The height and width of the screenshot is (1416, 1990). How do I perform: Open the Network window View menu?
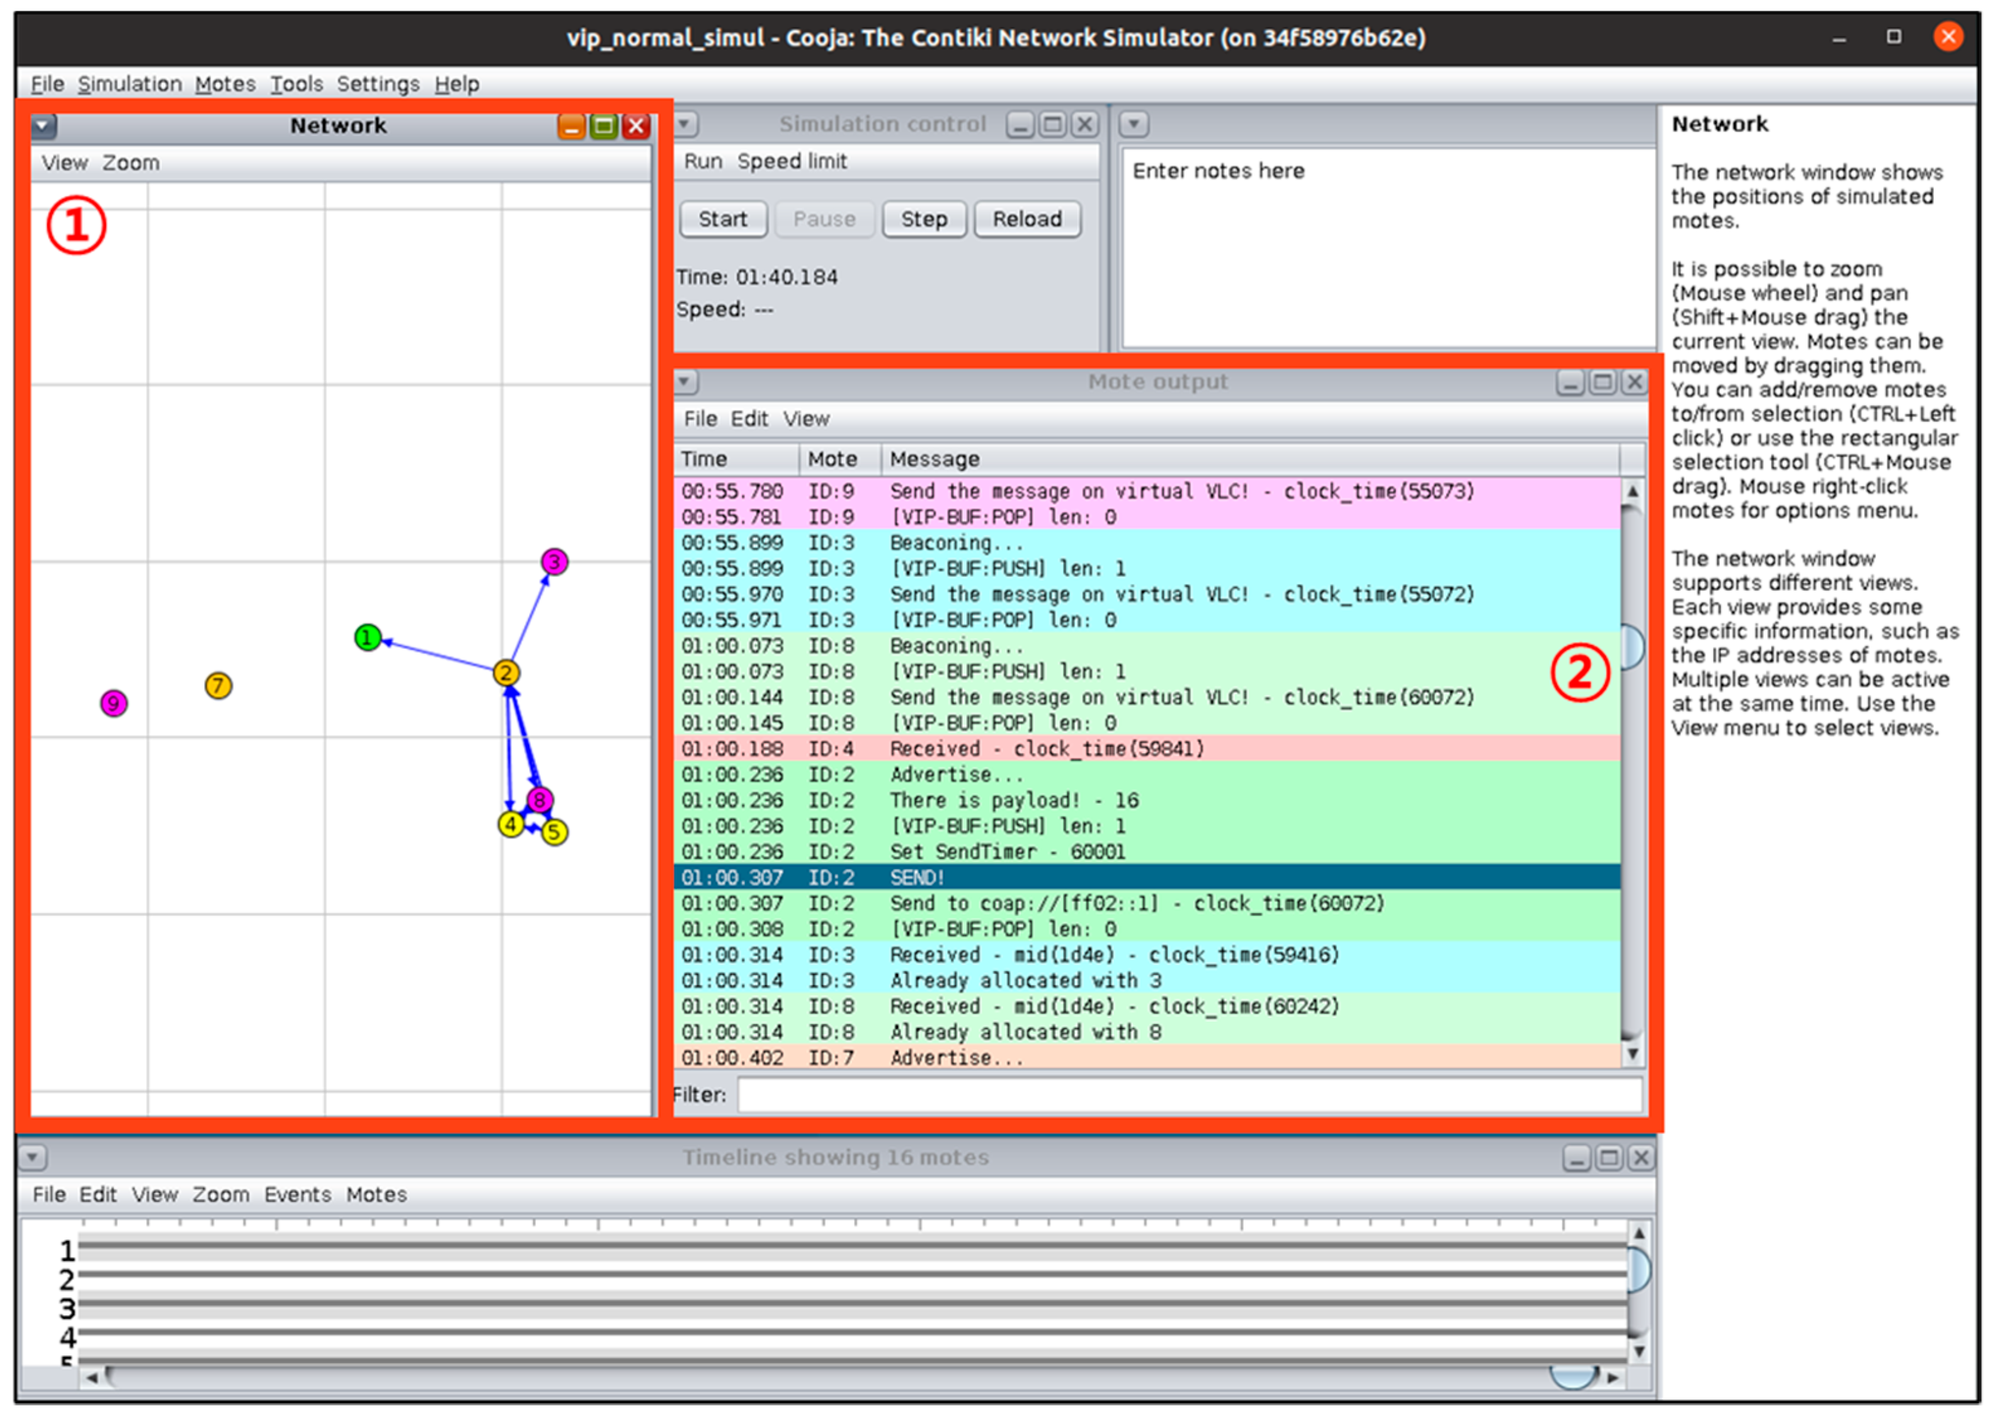click(64, 163)
